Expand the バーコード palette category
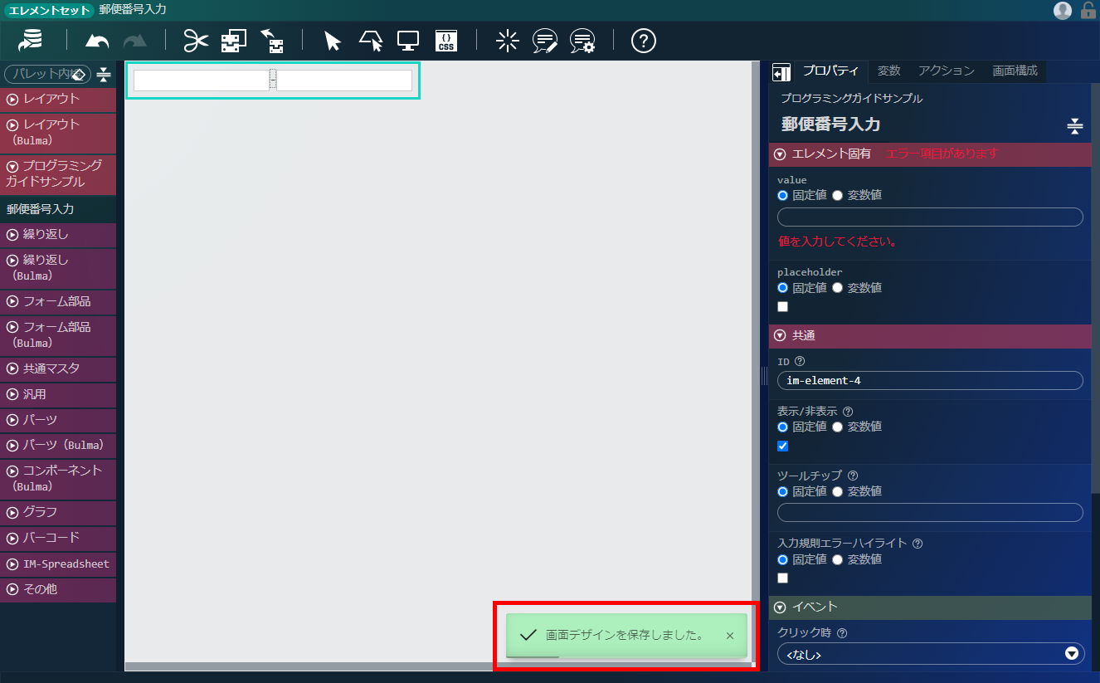 point(58,538)
